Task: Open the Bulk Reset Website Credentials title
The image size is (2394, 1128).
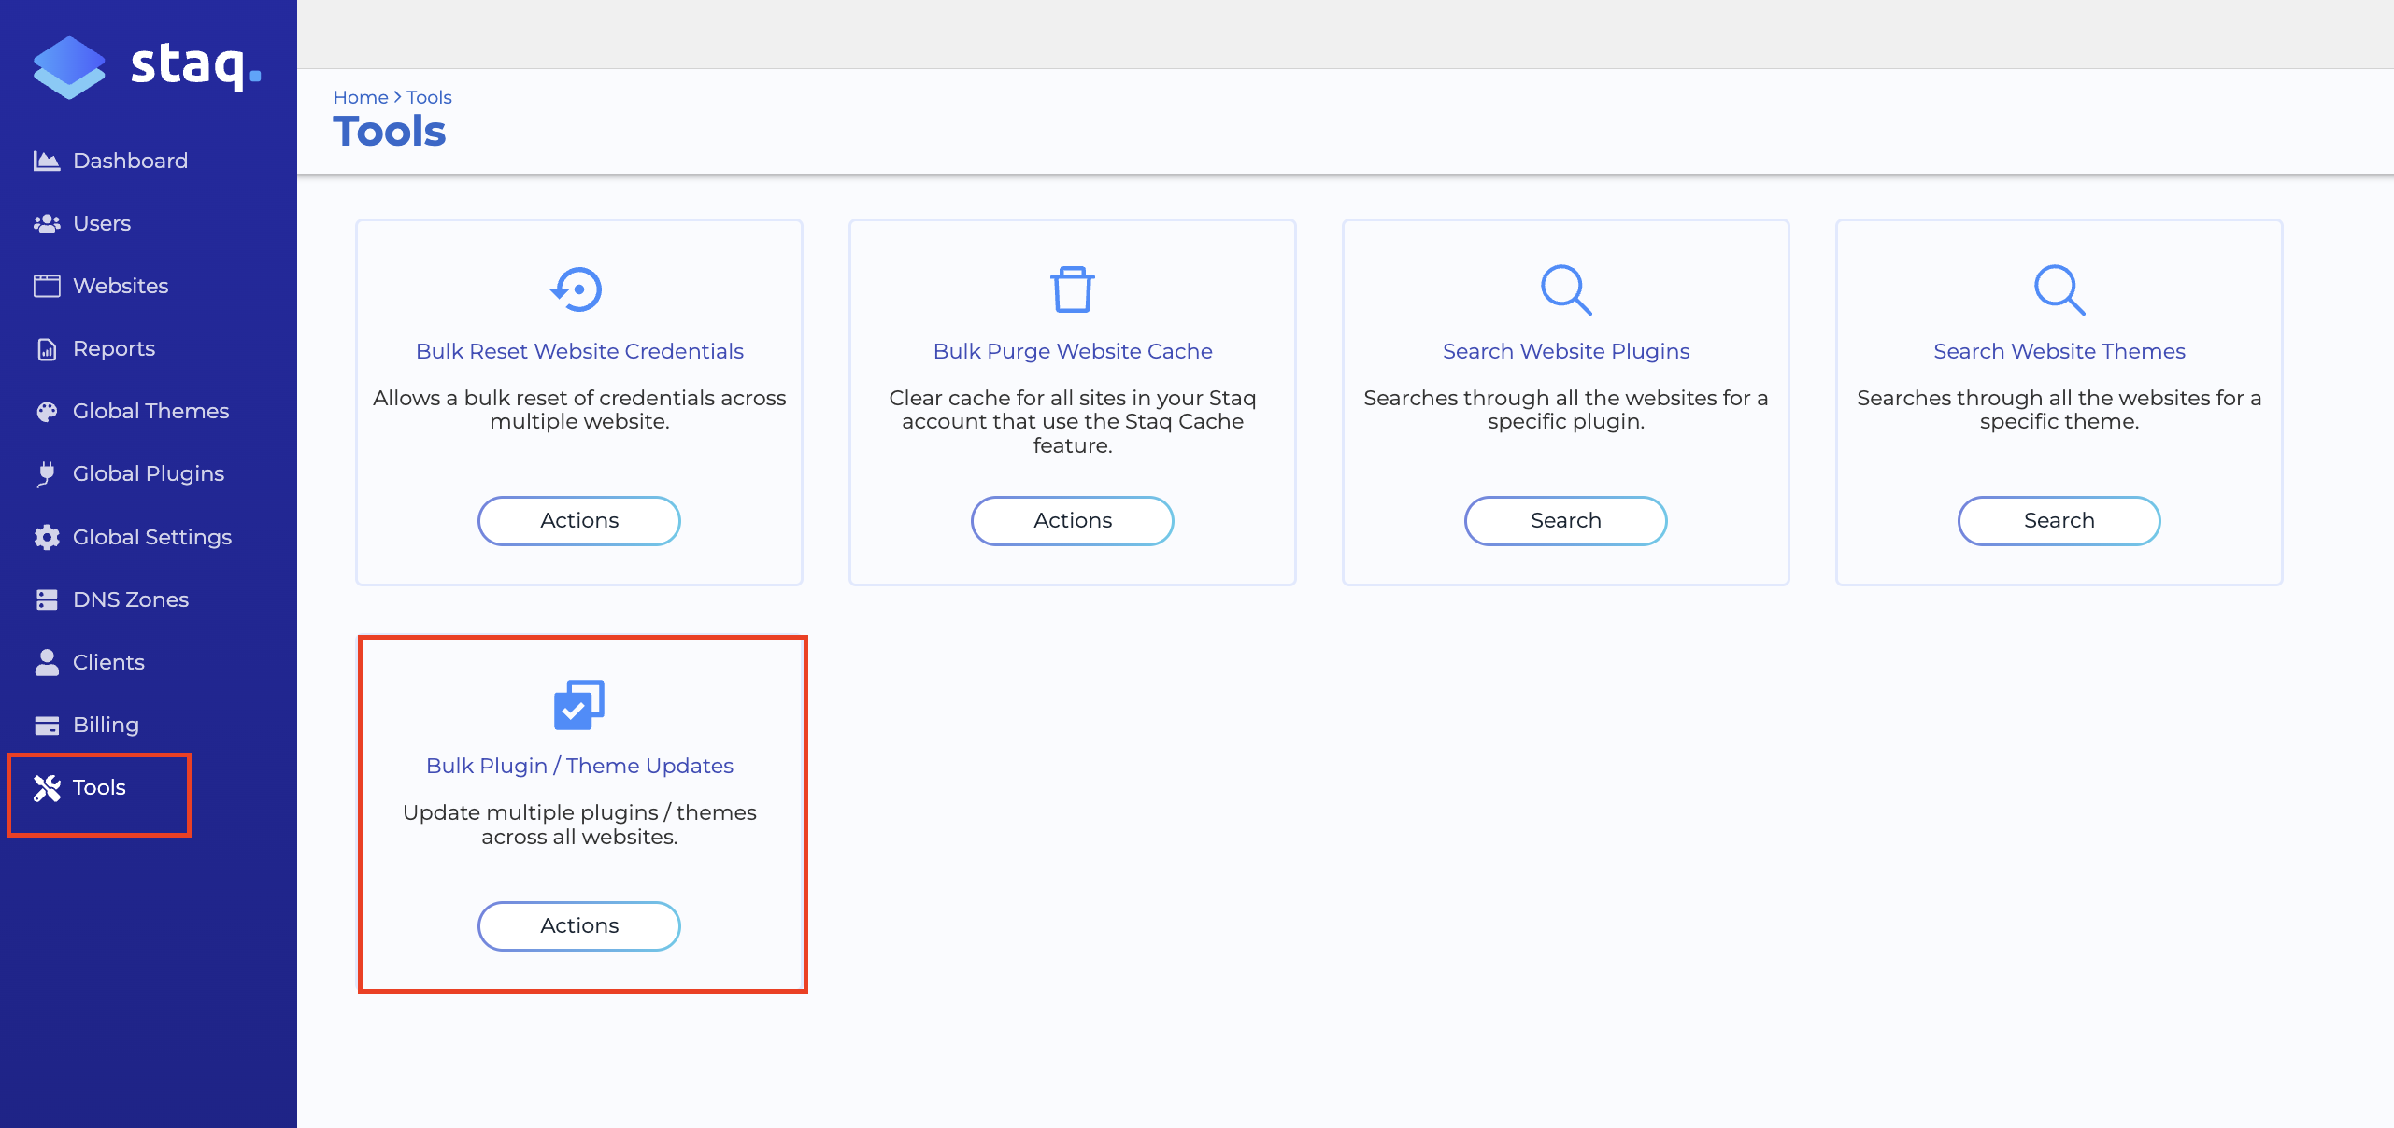Action: pos(579,351)
